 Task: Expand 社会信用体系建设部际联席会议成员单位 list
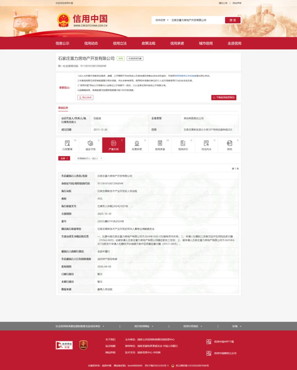click(80, 326)
